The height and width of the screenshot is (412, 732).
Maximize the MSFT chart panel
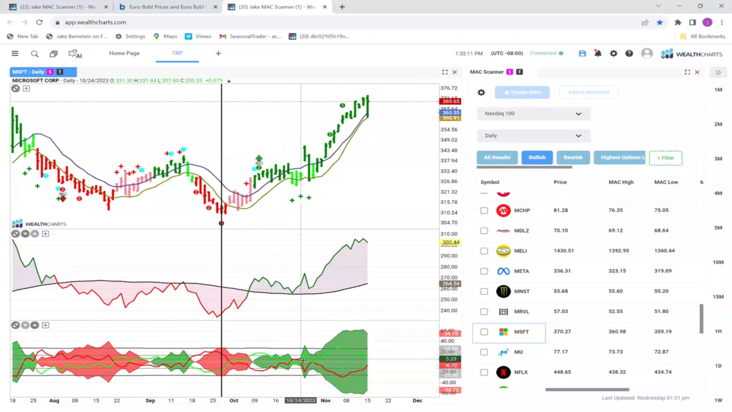click(x=445, y=72)
